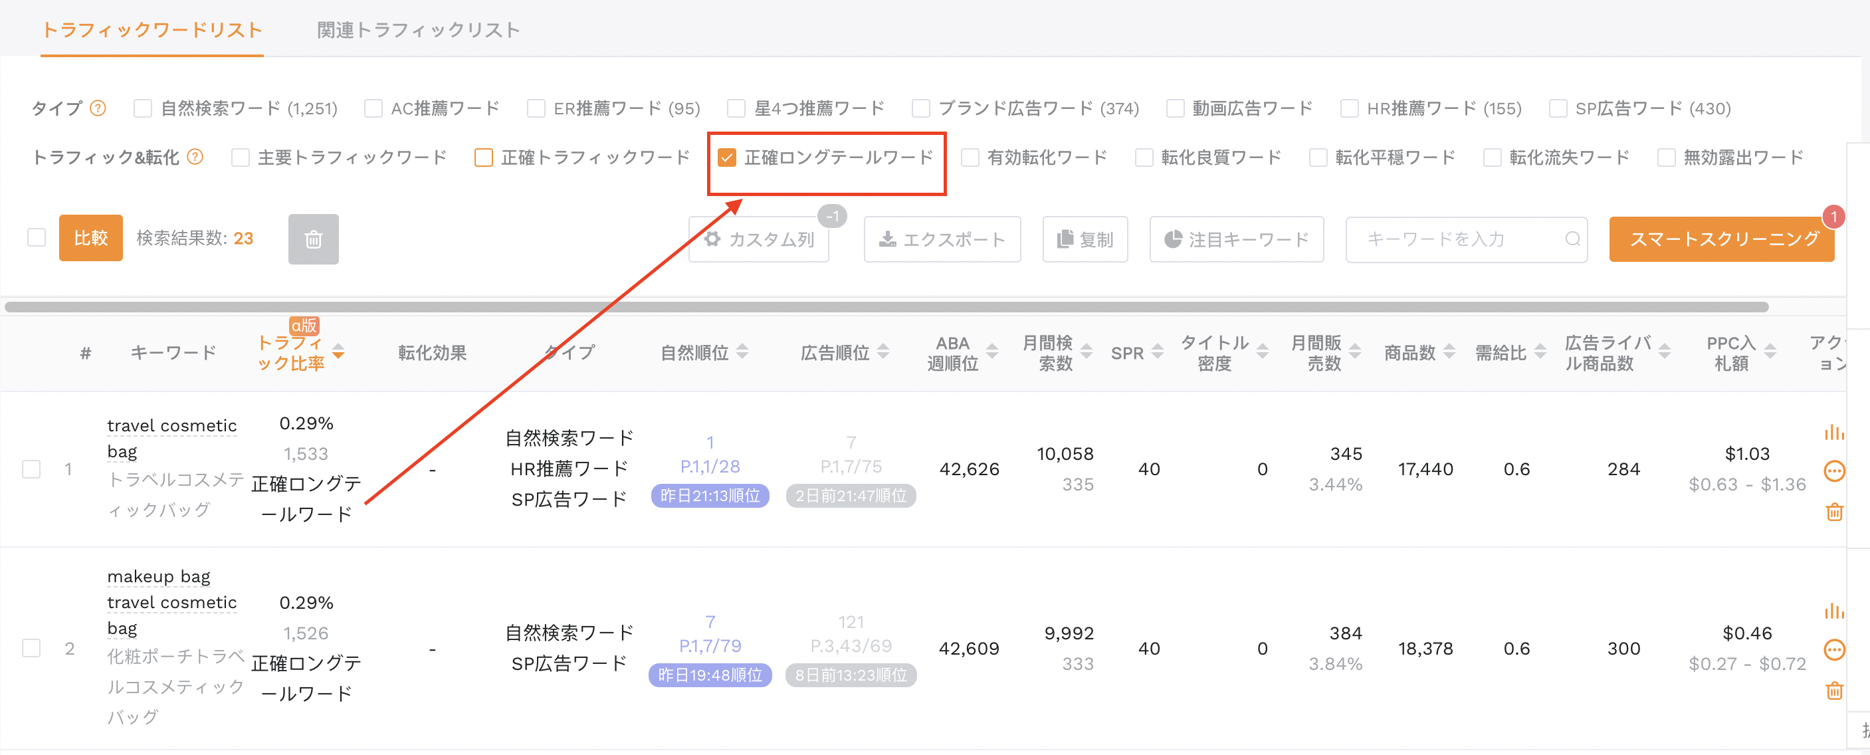The image size is (1870, 755).
Task: Open カスタム列 settings
Action: tap(759, 239)
